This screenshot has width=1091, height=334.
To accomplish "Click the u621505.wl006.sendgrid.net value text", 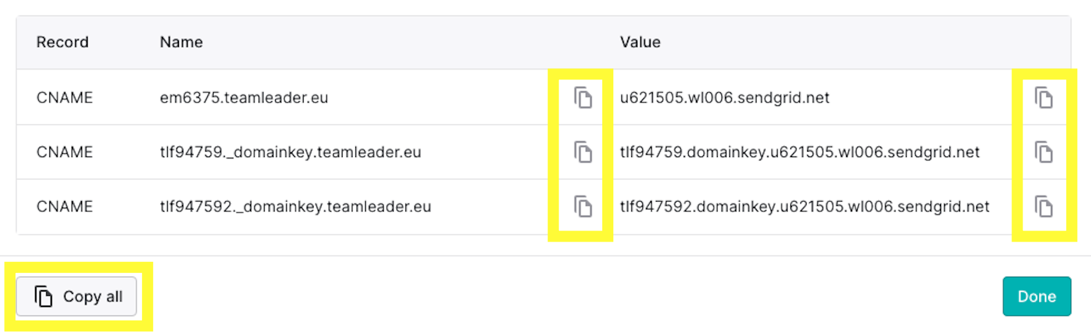I will 724,97.
